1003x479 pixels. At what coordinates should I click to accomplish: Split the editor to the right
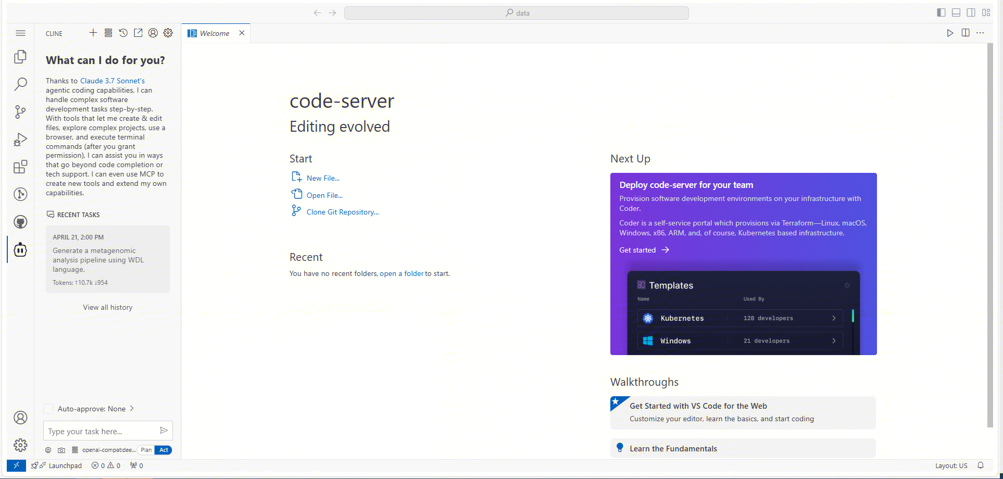point(966,33)
